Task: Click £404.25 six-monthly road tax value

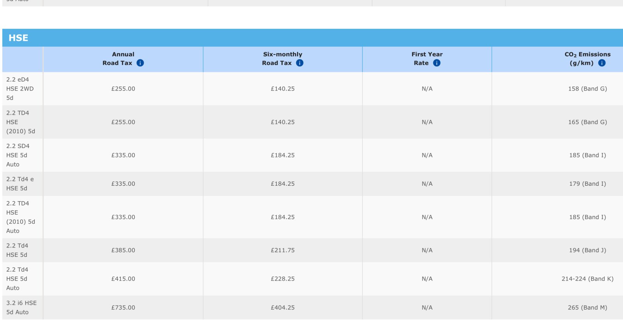Action: (x=283, y=307)
